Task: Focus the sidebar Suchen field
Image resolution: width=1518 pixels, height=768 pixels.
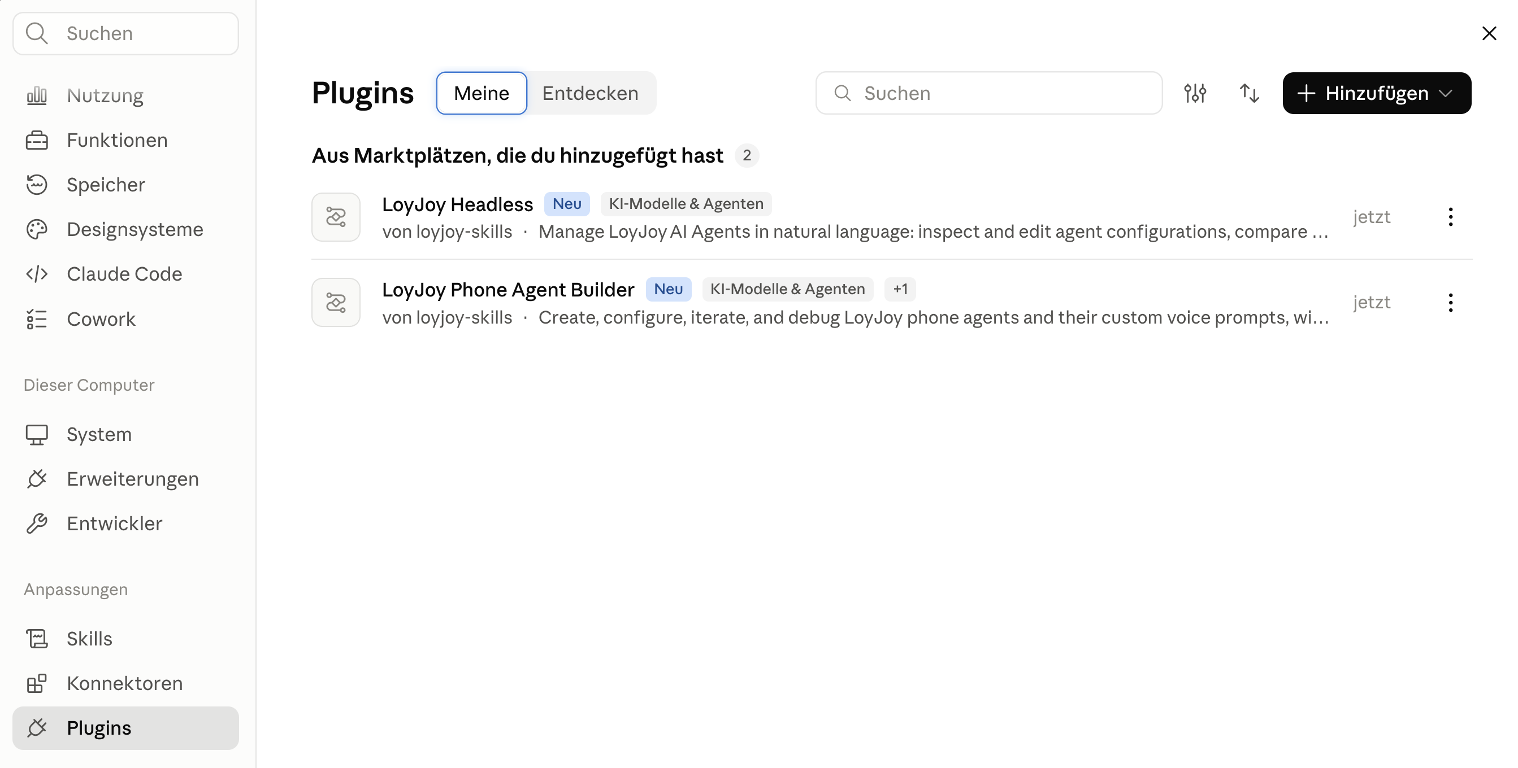Action: [x=125, y=33]
